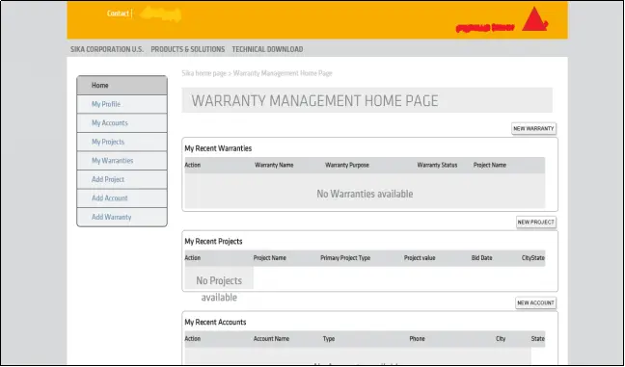
Task: Open the Contact link in header
Action: coord(118,13)
